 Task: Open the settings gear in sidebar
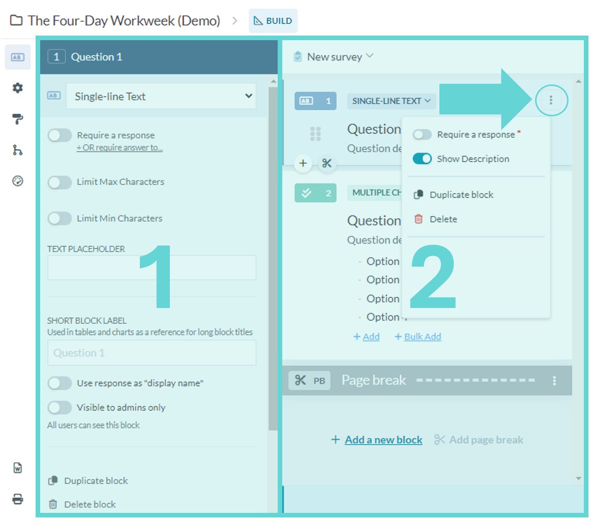point(17,88)
